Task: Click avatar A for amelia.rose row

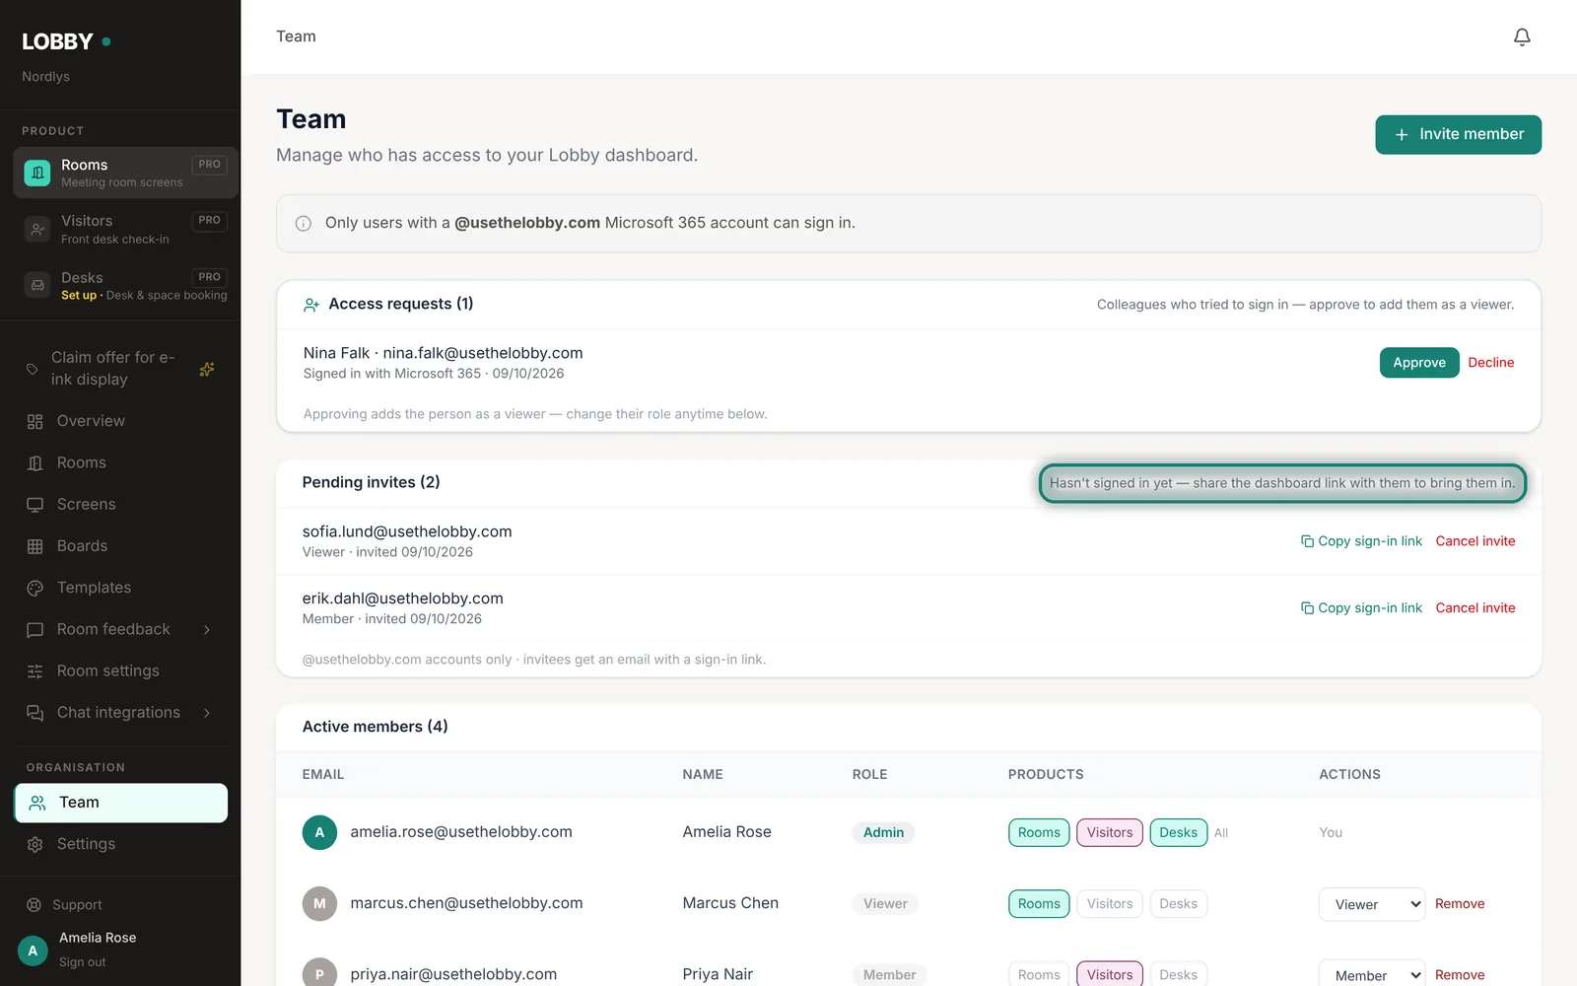Action: (x=319, y=832)
